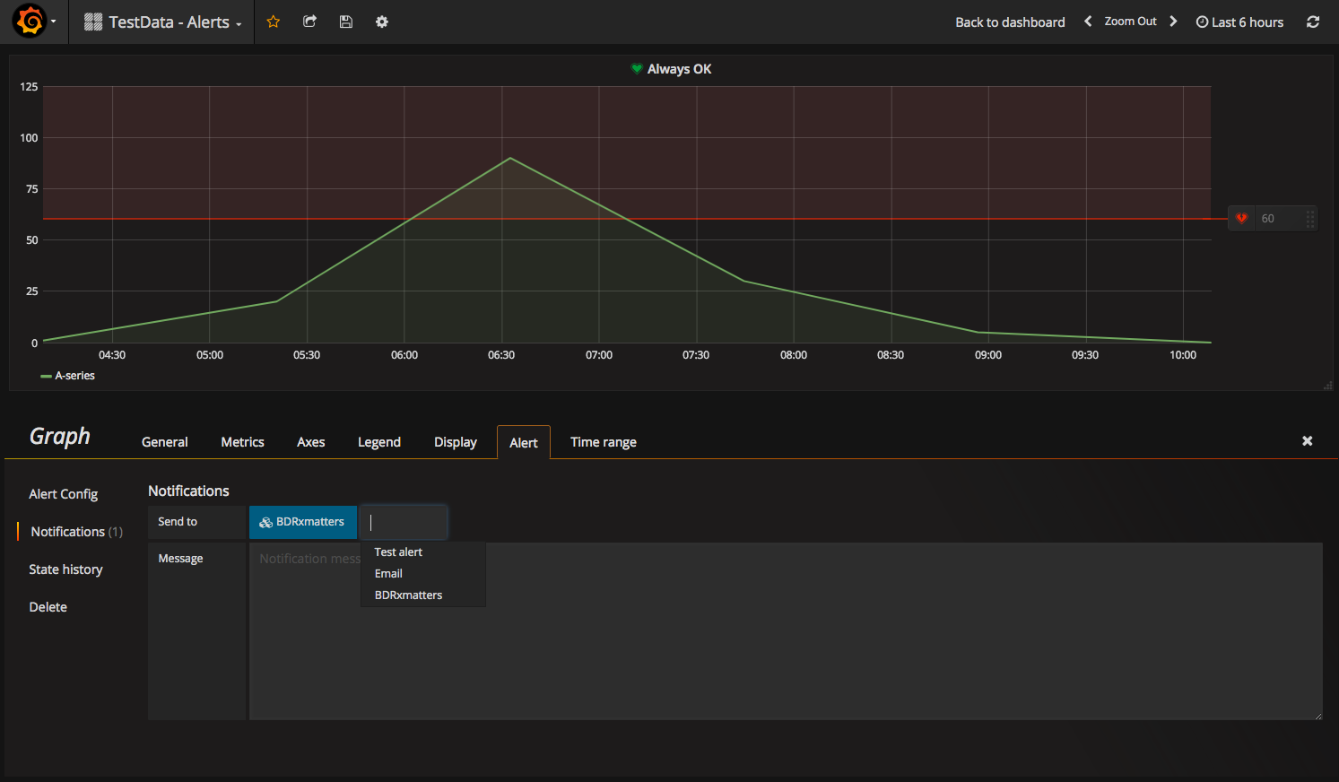Open the TestData - Alerts dashboard picker
1339x782 pixels.
pyautogui.click(x=163, y=22)
